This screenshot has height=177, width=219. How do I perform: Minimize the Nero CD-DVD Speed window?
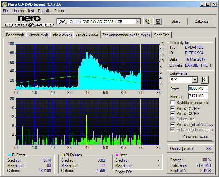coord(202,4)
